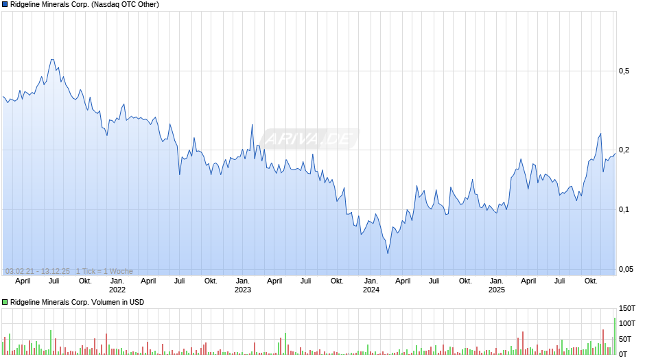Select the 'Ridgeline Minerals Corp. Volumen in USD' heading
The width and height of the screenshot is (645, 361).
[x=78, y=302]
